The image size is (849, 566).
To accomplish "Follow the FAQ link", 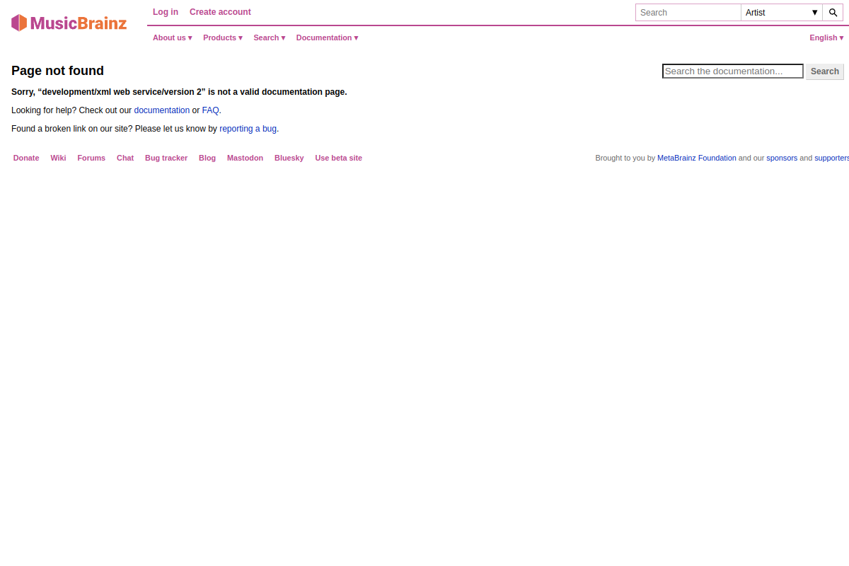I will click(x=210, y=110).
